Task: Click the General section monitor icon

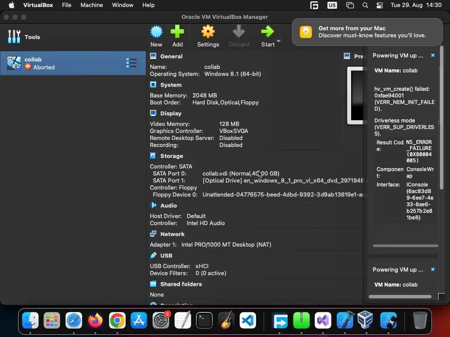Action: point(153,56)
